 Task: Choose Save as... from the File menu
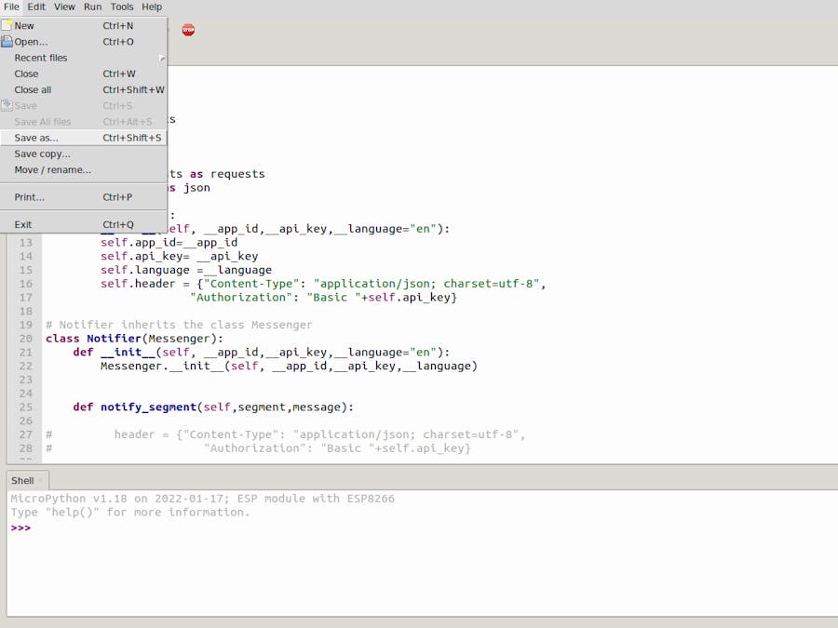[36, 138]
